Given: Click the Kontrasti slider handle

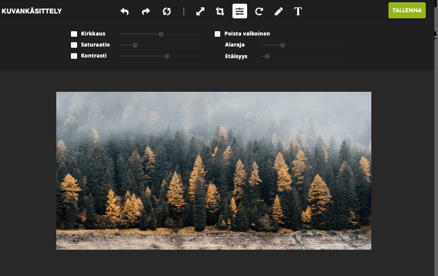Looking at the screenshot, I should [x=167, y=56].
